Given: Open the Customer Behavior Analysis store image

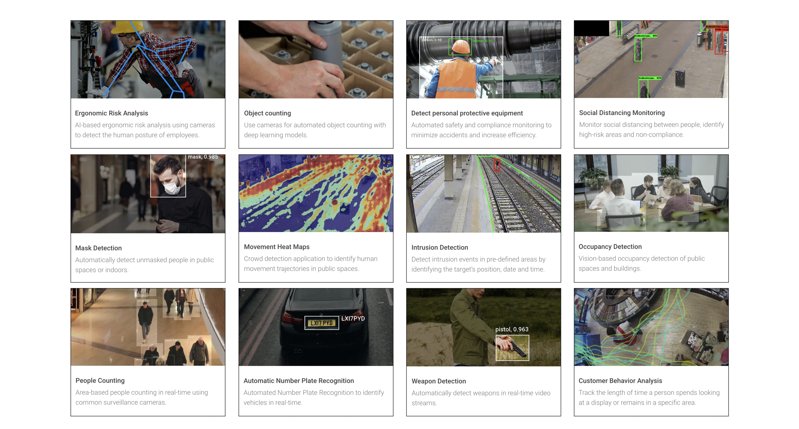Looking at the screenshot, I should point(651,327).
